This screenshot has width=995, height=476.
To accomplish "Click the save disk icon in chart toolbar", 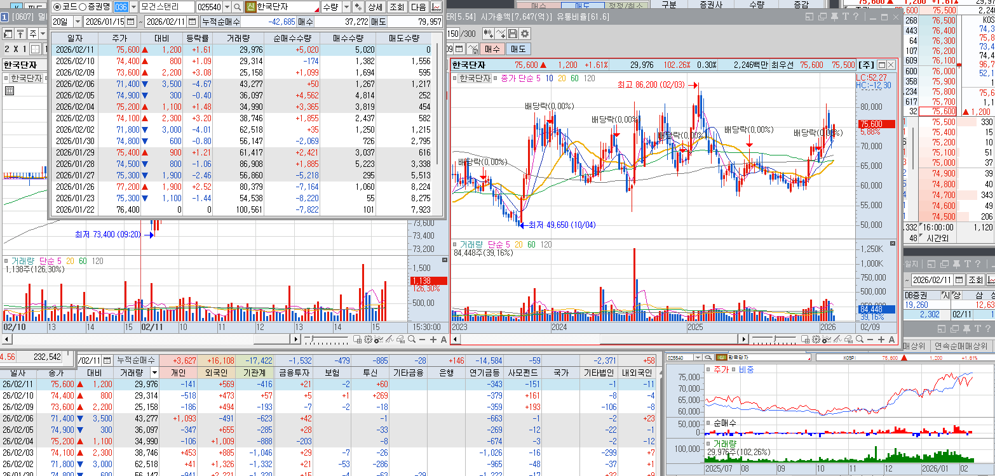I will coord(512,34).
